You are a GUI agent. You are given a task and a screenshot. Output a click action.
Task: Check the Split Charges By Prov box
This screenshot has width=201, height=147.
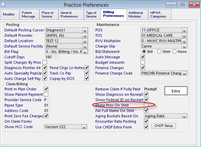point(45,62)
